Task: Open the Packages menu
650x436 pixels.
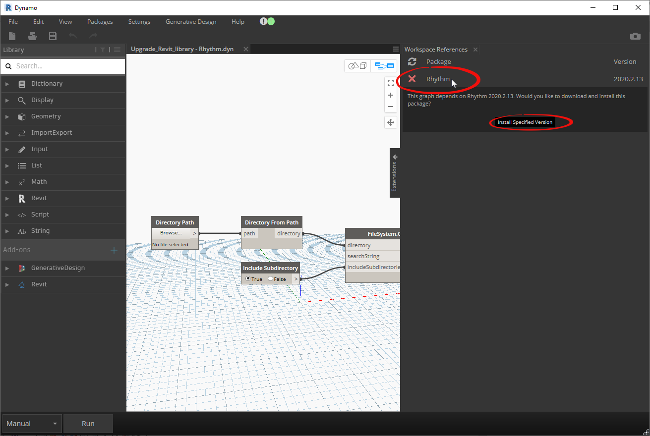Action: 100,22
